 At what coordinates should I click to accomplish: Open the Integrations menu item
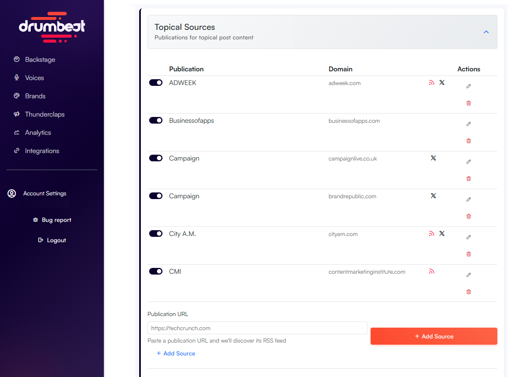[42, 151]
